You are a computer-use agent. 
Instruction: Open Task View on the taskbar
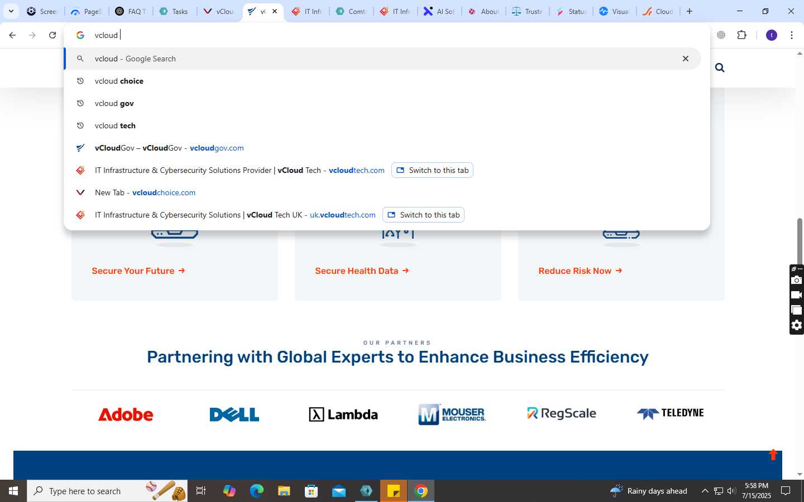point(201,491)
